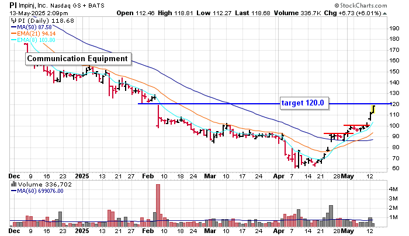Open the StockCharts.com link
Image resolution: width=409 pixels, height=236 pixels.
tap(363, 5)
